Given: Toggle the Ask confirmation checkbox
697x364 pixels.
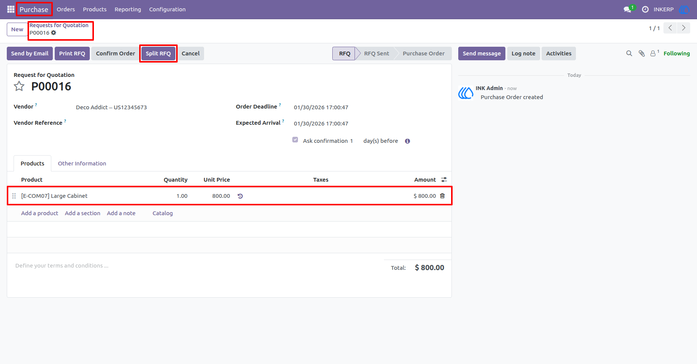Looking at the screenshot, I should click(295, 140).
